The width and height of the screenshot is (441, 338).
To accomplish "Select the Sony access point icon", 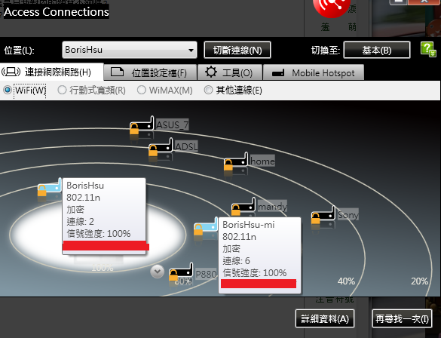I will pos(323,215).
